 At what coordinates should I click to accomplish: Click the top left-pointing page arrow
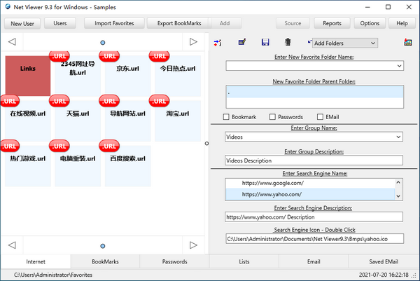coord(12,43)
